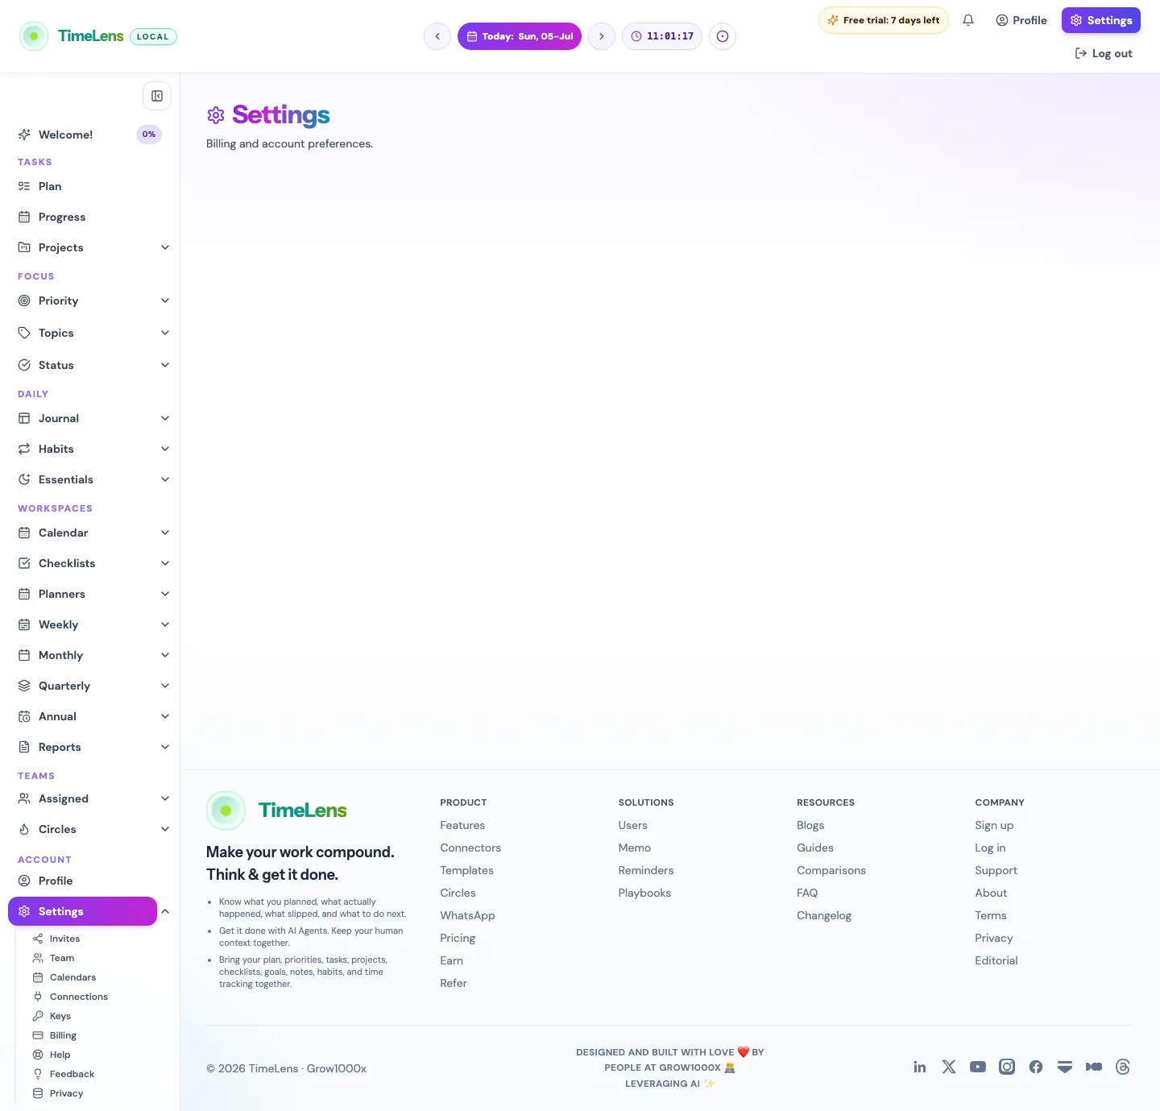Click the Settings gear beside page title

(x=216, y=115)
